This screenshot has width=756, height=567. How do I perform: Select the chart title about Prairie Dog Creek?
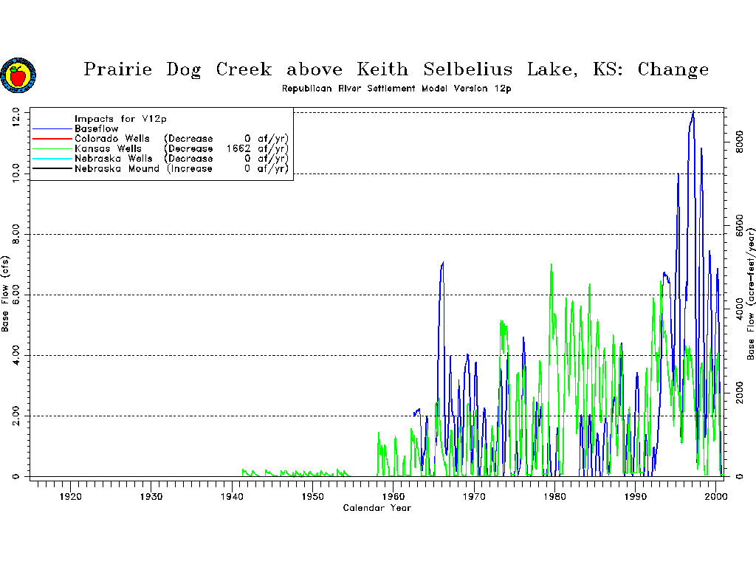(x=396, y=69)
